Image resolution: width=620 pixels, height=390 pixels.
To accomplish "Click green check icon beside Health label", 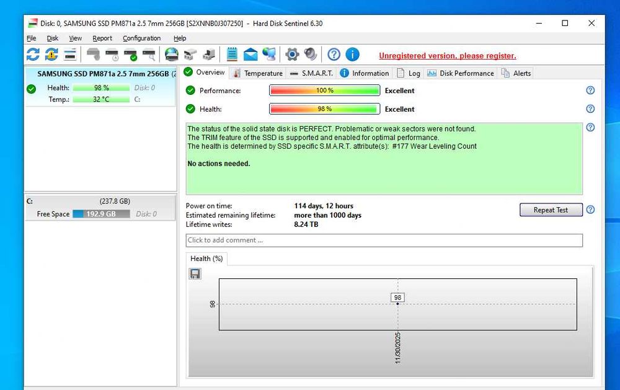I will (190, 109).
